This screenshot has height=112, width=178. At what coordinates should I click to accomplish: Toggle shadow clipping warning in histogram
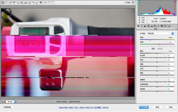[x=139, y=2]
